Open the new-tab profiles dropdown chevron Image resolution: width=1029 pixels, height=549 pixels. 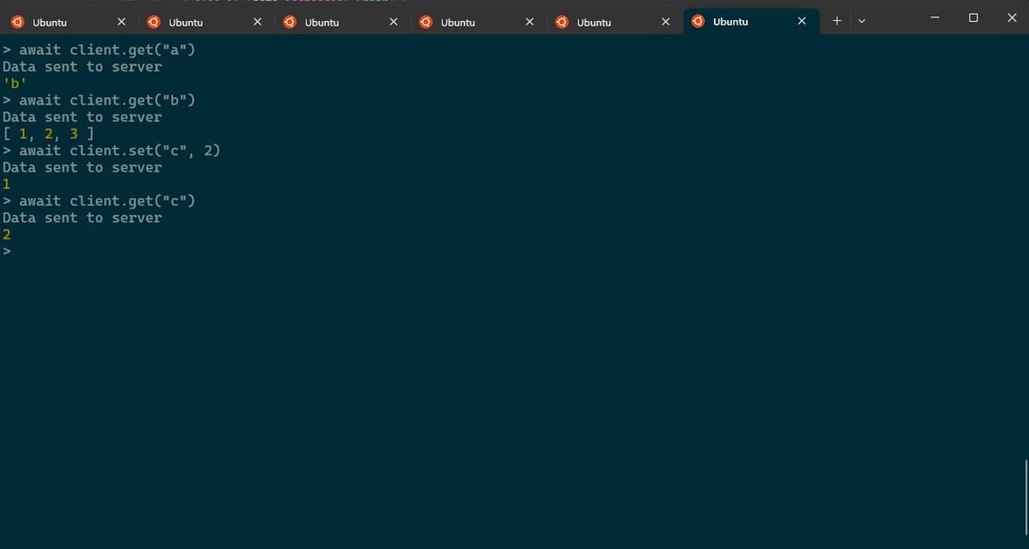[x=862, y=21]
